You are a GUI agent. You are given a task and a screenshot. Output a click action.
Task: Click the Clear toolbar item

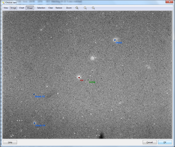(51, 8)
